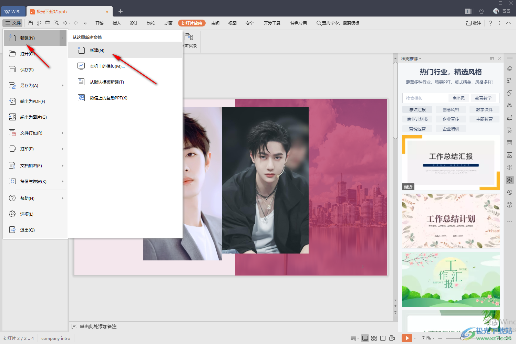The width and height of the screenshot is (516, 344).
Task: Click the 商务风 style tag
Action: pos(459,98)
